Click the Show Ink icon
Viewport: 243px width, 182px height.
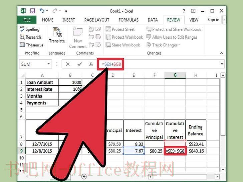point(98,45)
